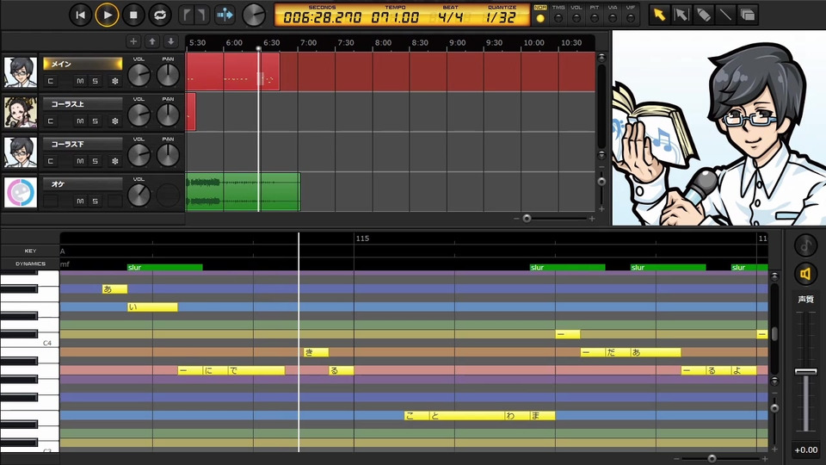Start playback with the Play button
The image size is (826, 465).
(107, 15)
